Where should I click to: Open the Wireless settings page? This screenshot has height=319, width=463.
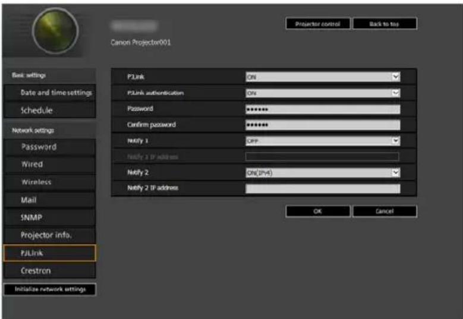coord(50,182)
